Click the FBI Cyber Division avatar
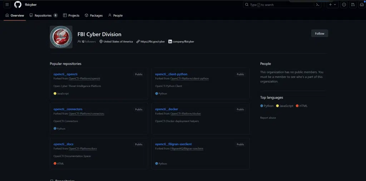The height and width of the screenshot is (181, 366). pos(61,37)
